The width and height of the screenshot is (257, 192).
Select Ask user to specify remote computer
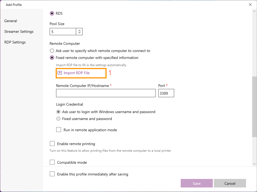pos(52,51)
